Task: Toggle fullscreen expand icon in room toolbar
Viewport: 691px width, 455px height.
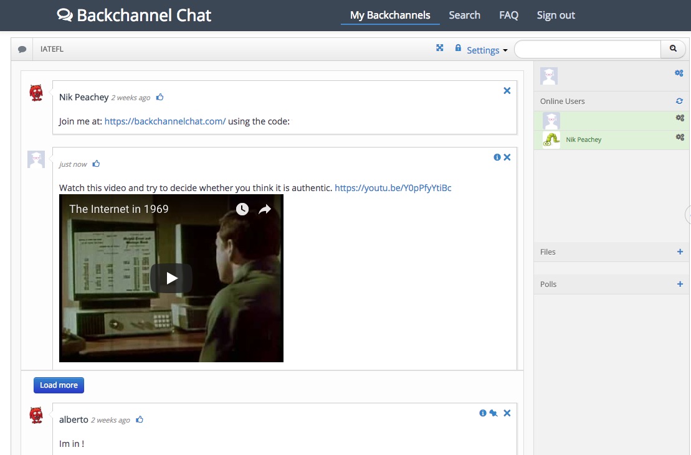Action: pos(440,47)
